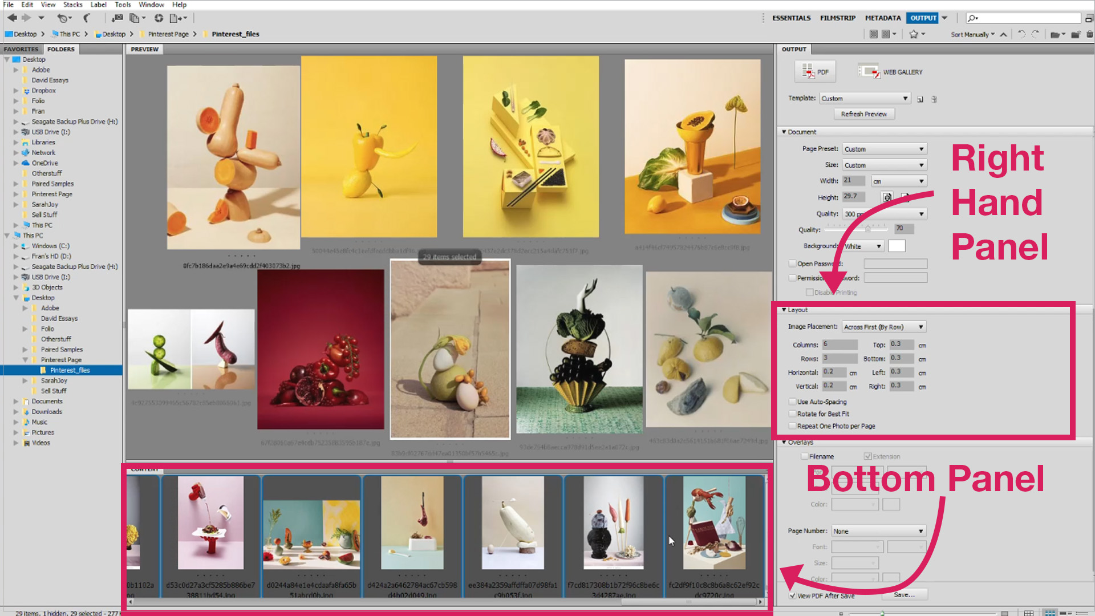Toggle the Filename overlay checkbox

(x=804, y=456)
